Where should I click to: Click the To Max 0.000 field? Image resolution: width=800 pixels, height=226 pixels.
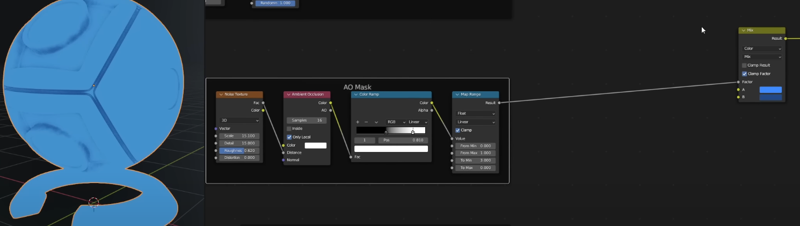coord(476,168)
